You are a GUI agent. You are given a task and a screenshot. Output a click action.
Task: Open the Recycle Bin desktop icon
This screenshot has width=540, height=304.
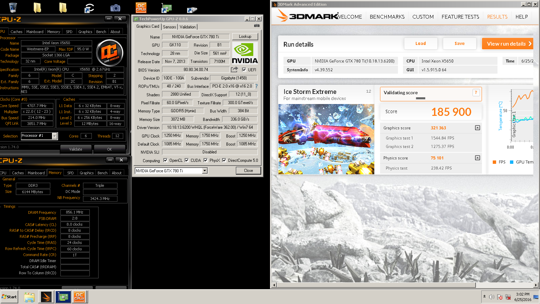[13, 7]
